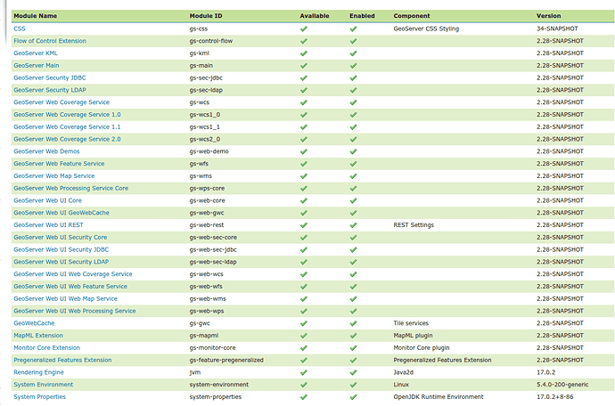This screenshot has height=406, width=615.
Task: Click Available checkmark for Rendering Engine
Action: tap(304, 372)
